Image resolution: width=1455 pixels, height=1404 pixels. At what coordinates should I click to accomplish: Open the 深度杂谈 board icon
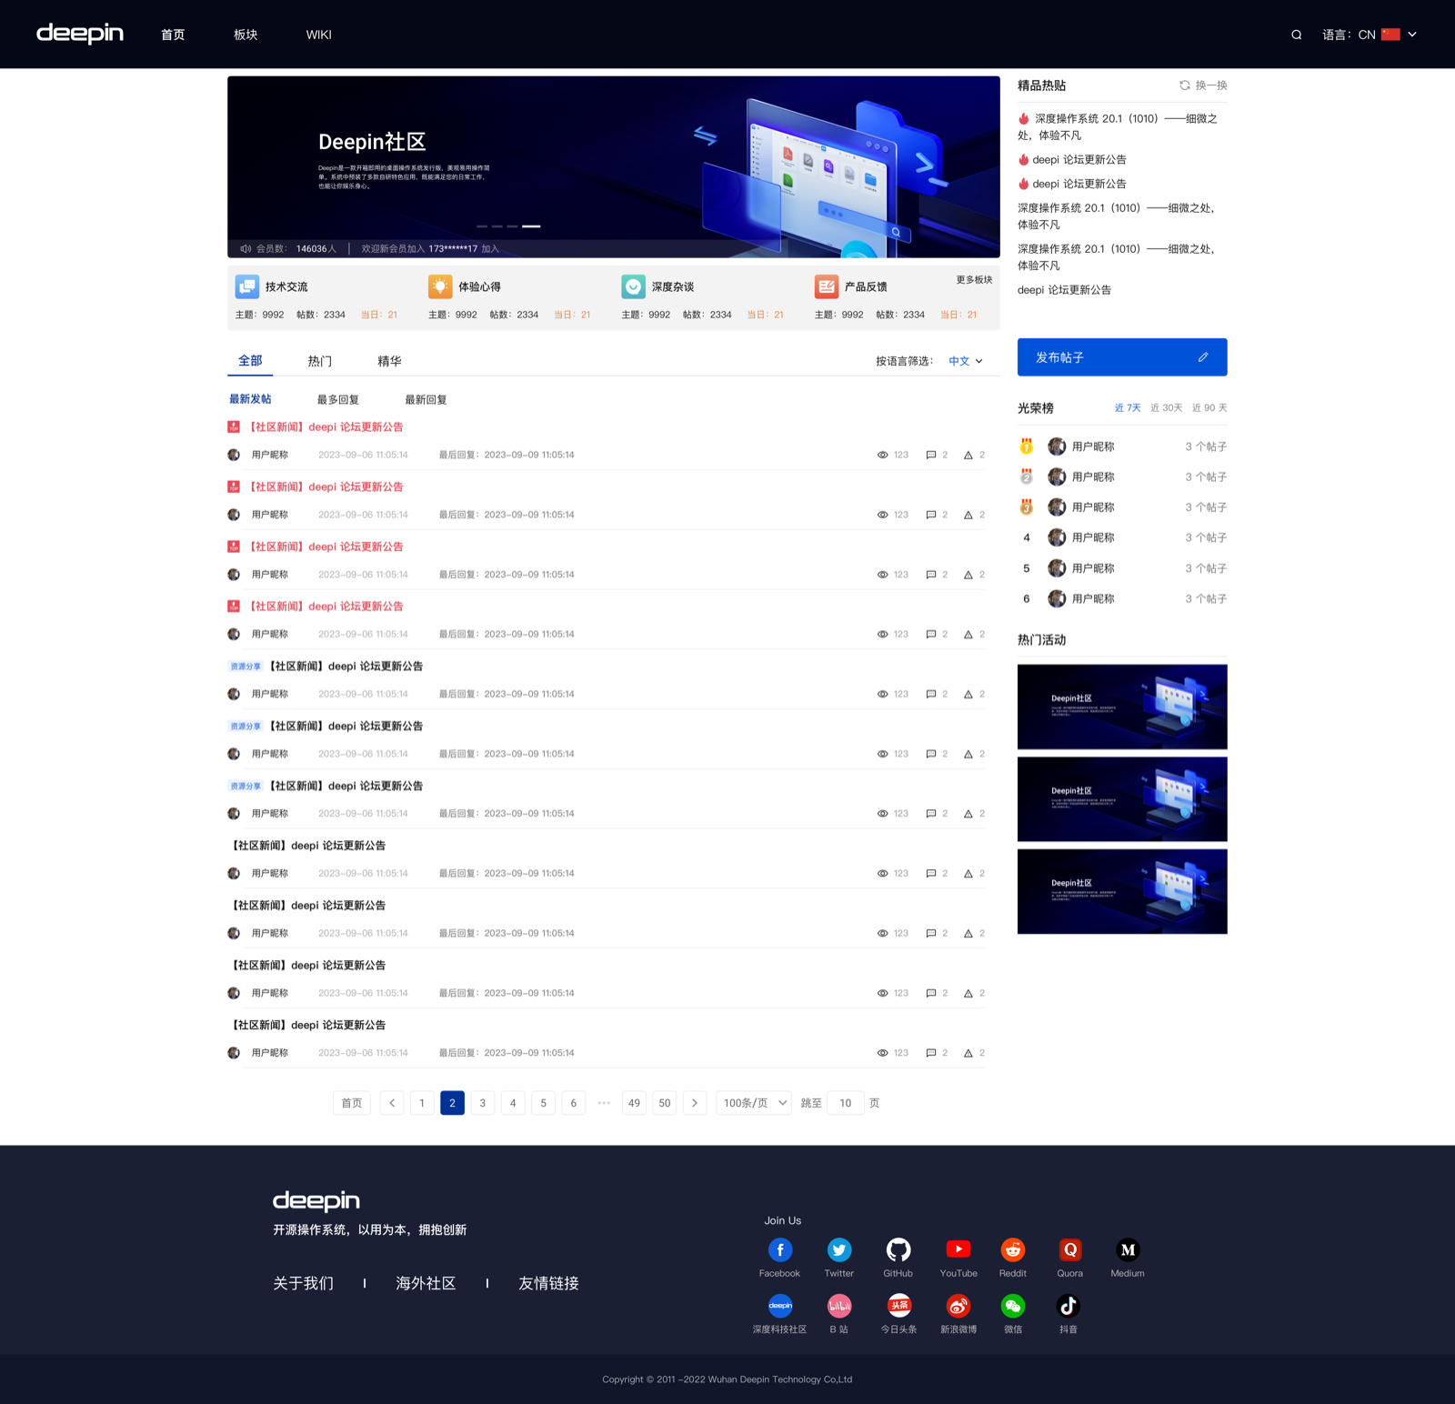click(633, 286)
